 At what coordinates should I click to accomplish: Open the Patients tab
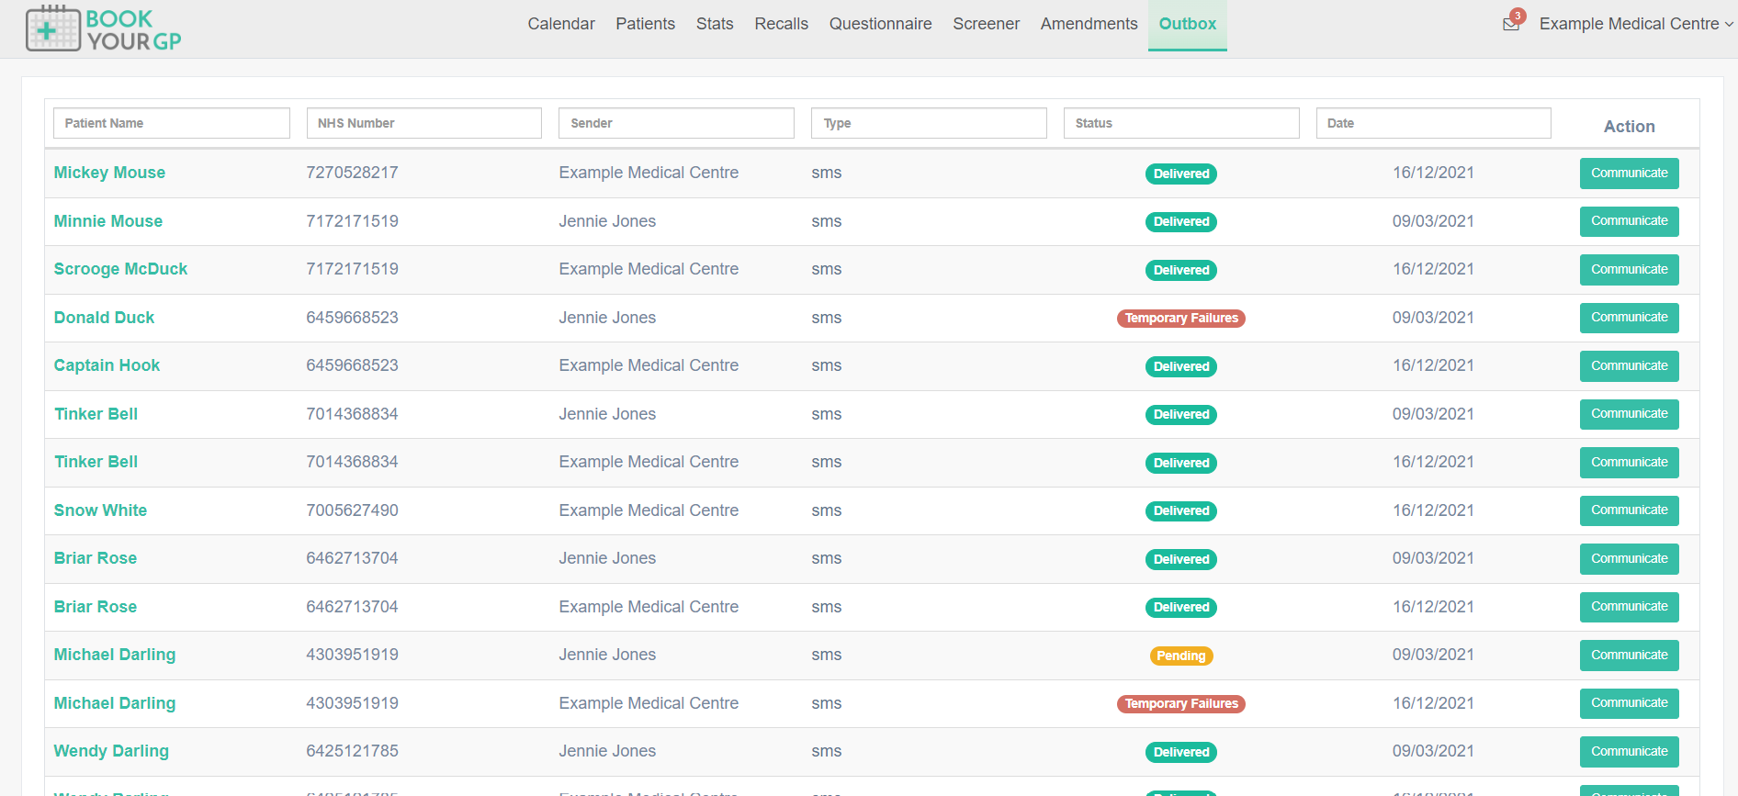pos(645,24)
